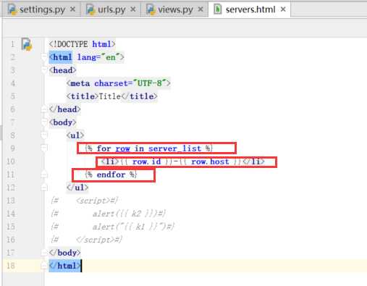Click line number 18 in the gutter
This screenshot has width=367, height=286.
click(11, 266)
